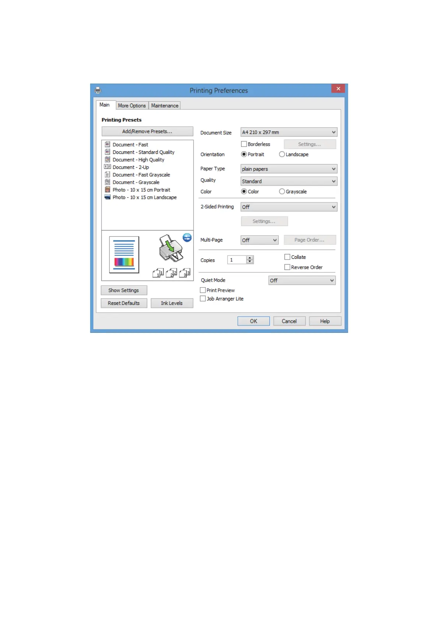Viewport: 438px width, 620px height.
Task: Select the 'Document - 2-Up' preset text
Action: pyautogui.click(x=131, y=167)
